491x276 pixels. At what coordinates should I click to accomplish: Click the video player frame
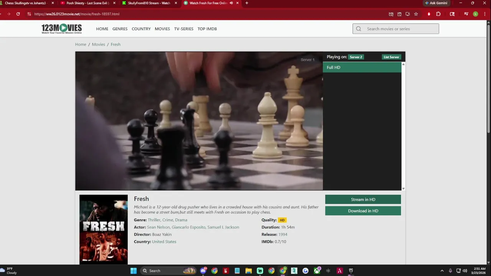(199, 121)
